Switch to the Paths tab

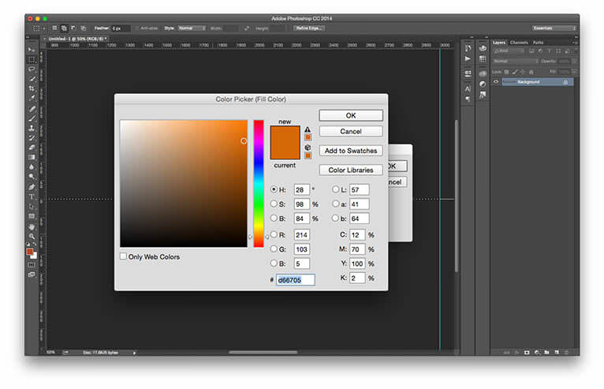click(538, 43)
